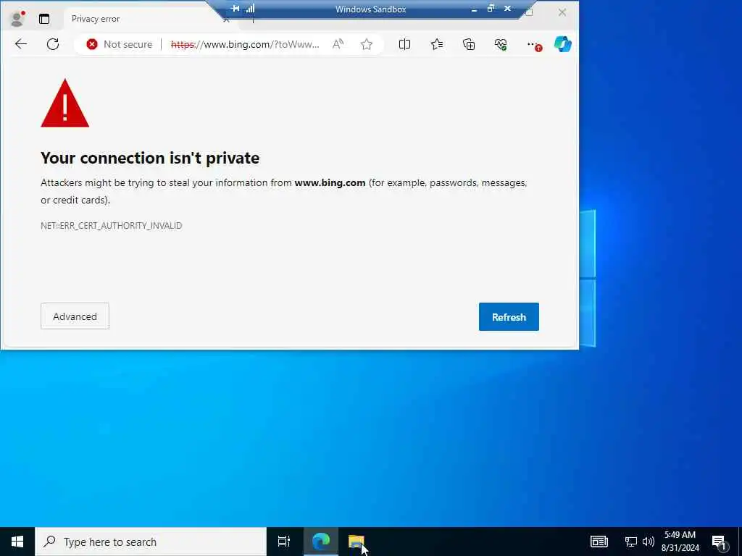Click the Edge taskbar icon
This screenshot has height=556, width=742.
click(321, 542)
